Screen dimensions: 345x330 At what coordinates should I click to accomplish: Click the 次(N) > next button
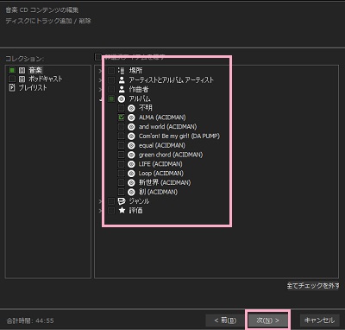click(x=267, y=320)
